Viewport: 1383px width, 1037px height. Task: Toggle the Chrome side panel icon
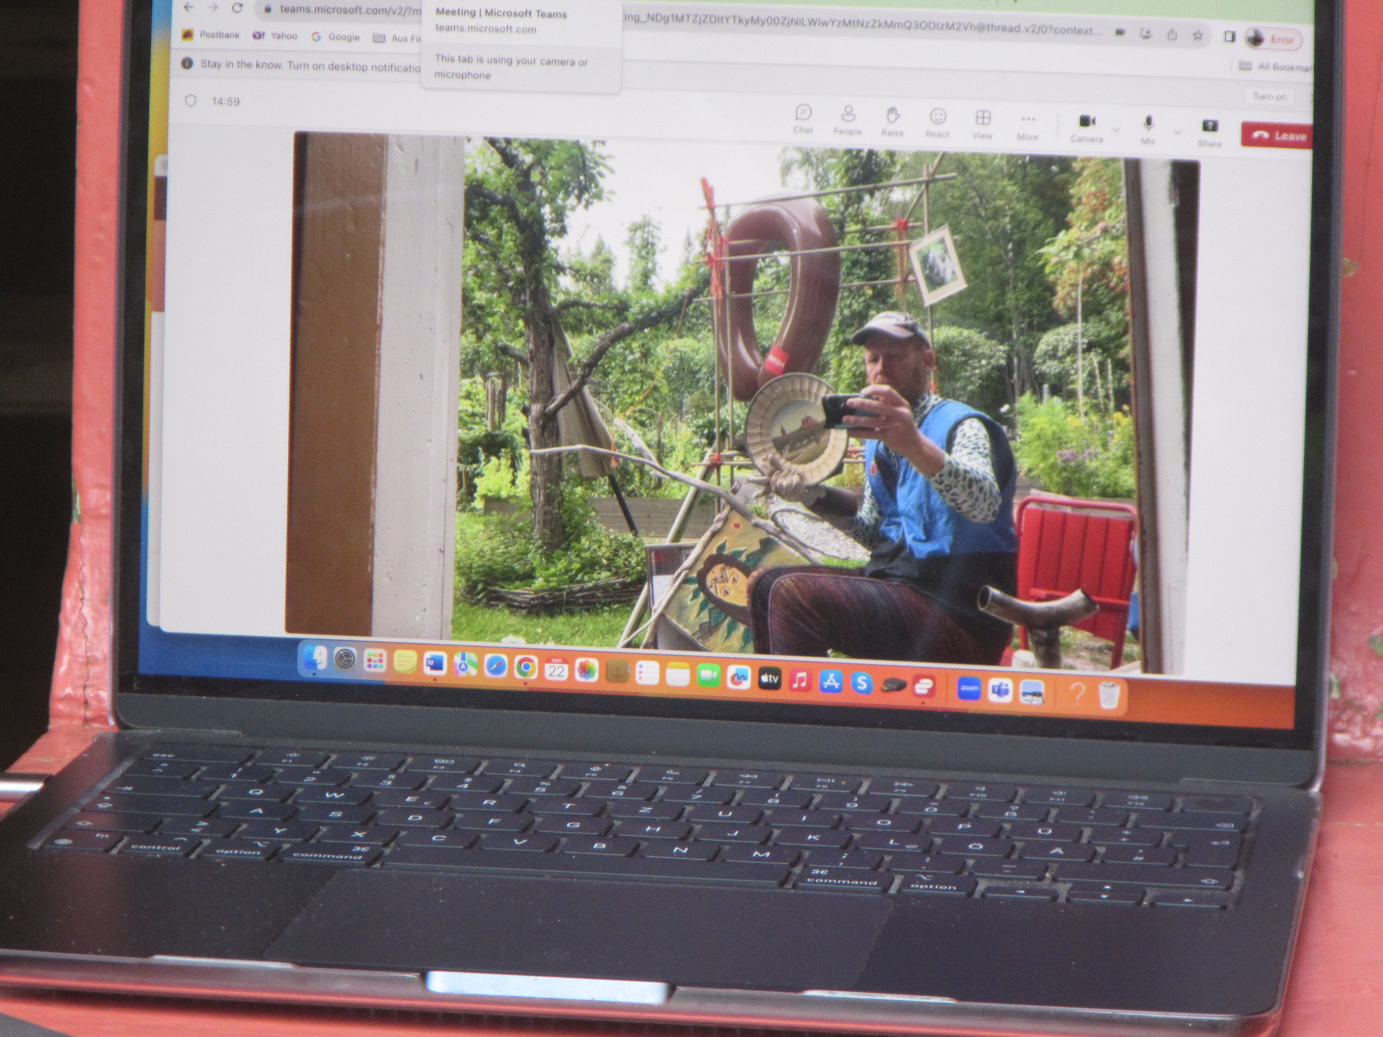coord(1229,37)
